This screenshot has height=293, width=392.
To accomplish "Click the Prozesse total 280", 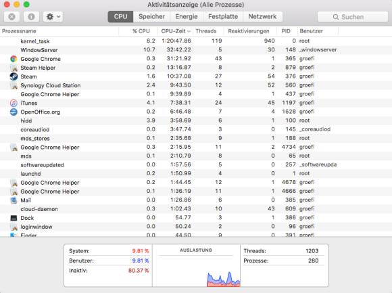I will 313,261.
